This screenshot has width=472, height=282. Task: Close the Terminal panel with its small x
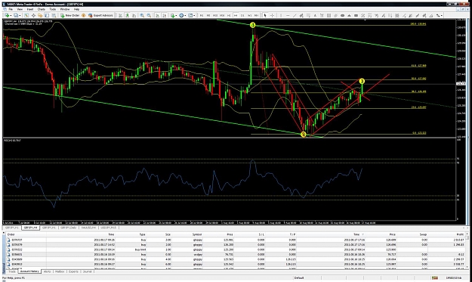4,233
